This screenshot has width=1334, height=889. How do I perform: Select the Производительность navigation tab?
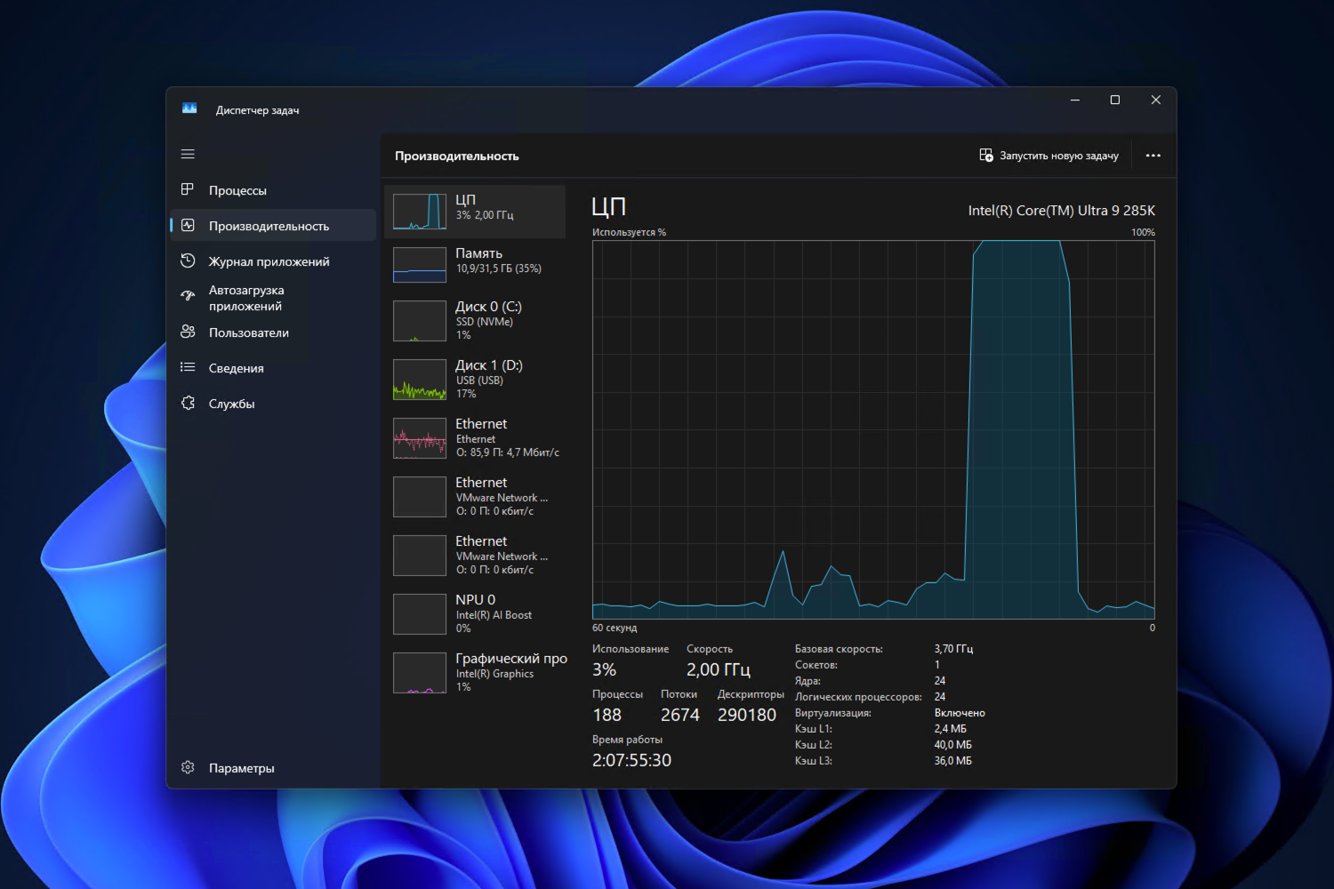click(x=273, y=226)
